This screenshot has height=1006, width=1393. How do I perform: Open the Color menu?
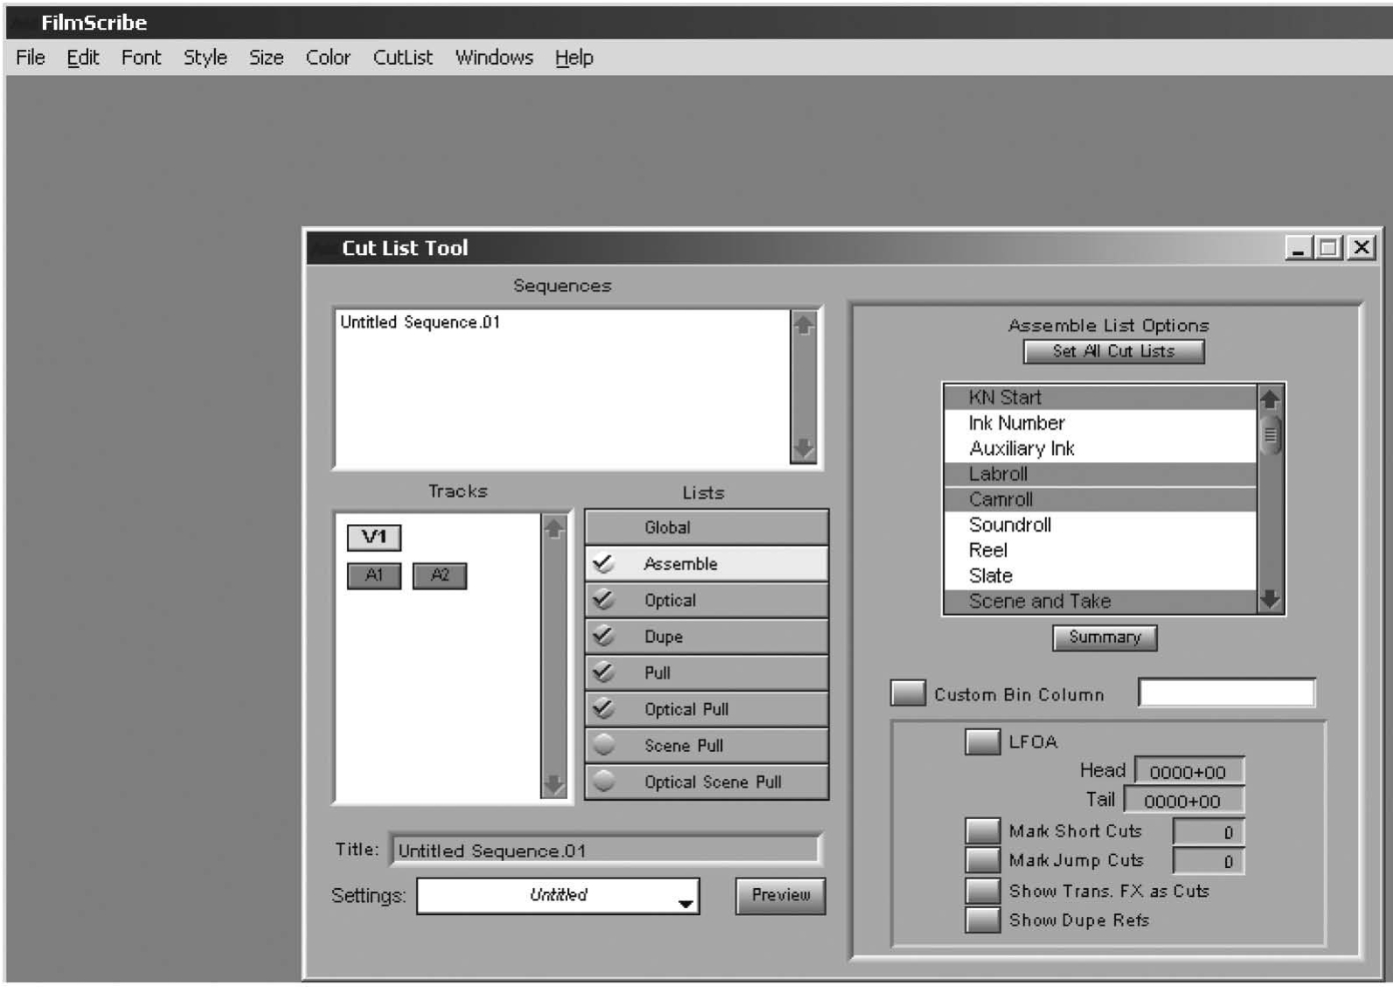pyautogui.click(x=328, y=58)
